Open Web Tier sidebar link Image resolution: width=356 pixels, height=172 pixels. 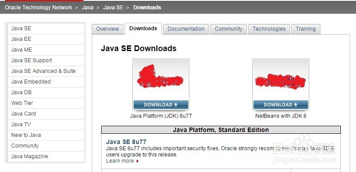[46, 103]
